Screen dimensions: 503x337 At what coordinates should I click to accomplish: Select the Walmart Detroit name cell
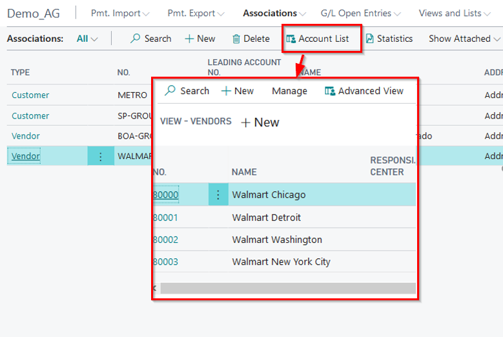266,218
